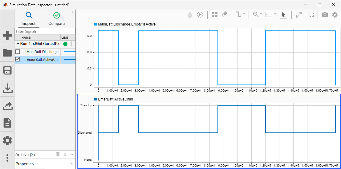Screen dimensions: 341x169
Task: Click the Import download-arrow icon
Action: coord(7,88)
